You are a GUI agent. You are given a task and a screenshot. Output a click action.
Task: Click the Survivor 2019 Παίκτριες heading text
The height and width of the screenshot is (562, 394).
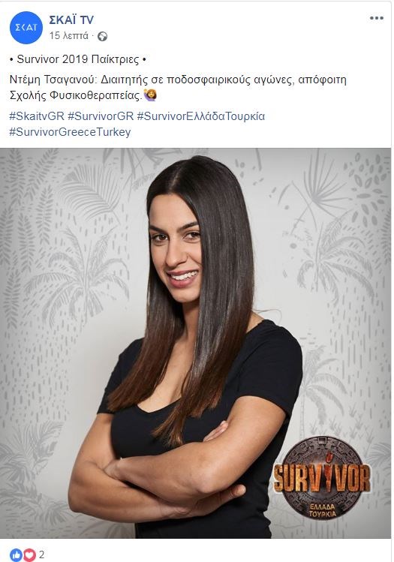pyautogui.click(x=78, y=59)
